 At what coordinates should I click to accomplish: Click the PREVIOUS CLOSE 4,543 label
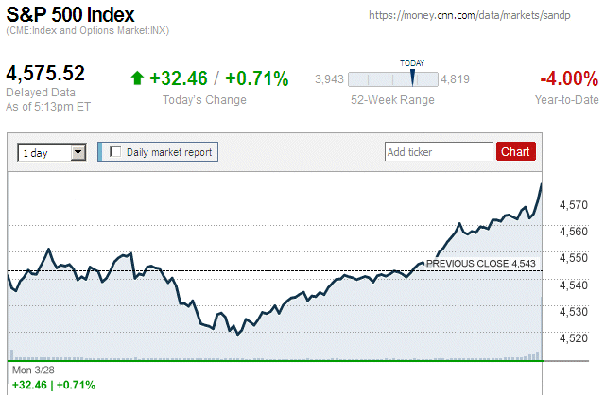(x=482, y=263)
